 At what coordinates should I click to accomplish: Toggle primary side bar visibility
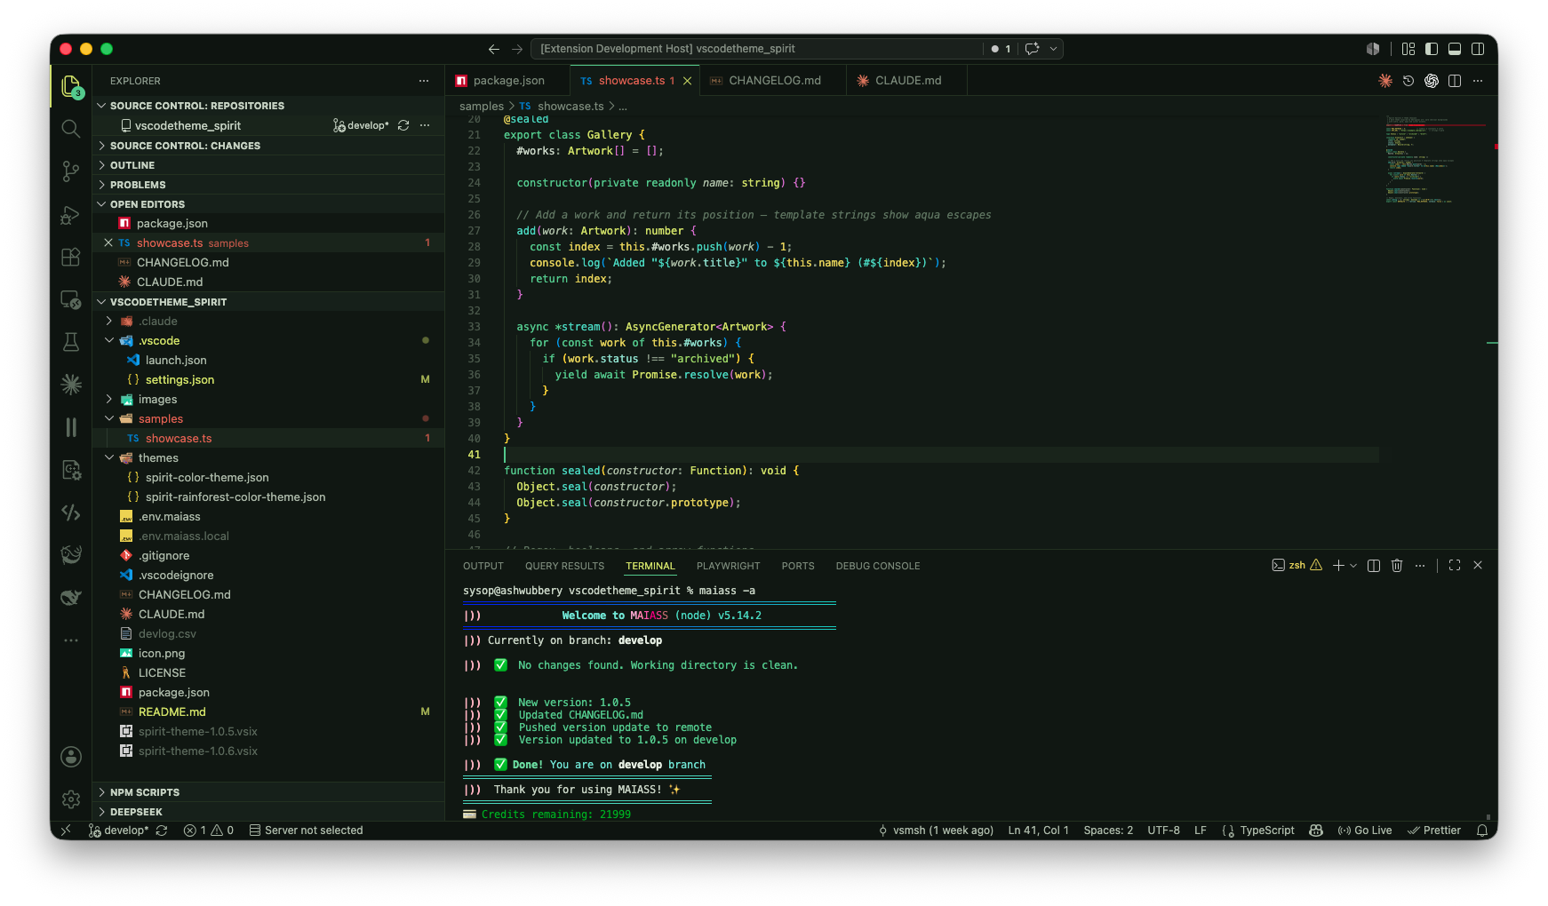click(x=1432, y=49)
